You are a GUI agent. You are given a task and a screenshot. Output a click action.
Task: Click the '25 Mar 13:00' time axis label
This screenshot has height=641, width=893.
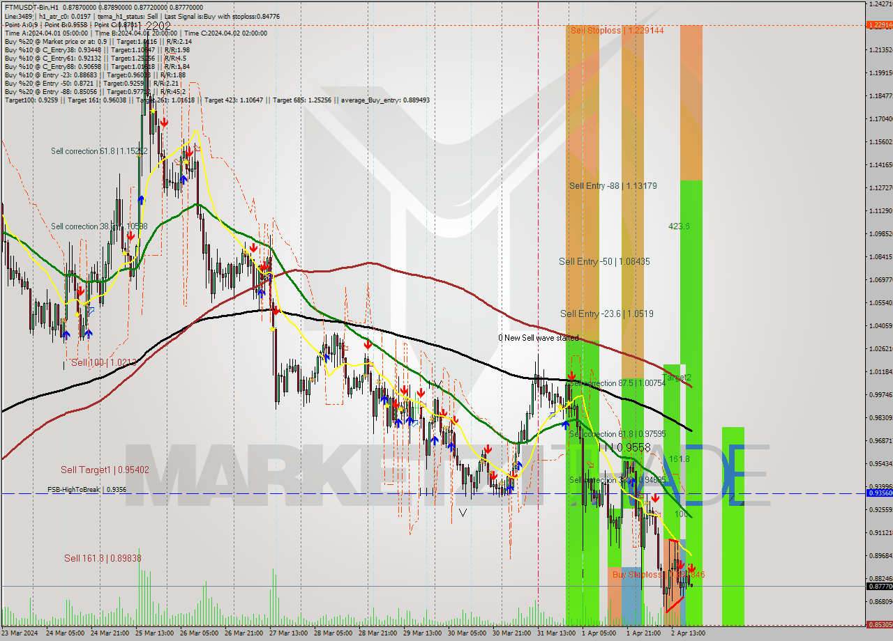tap(154, 633)
